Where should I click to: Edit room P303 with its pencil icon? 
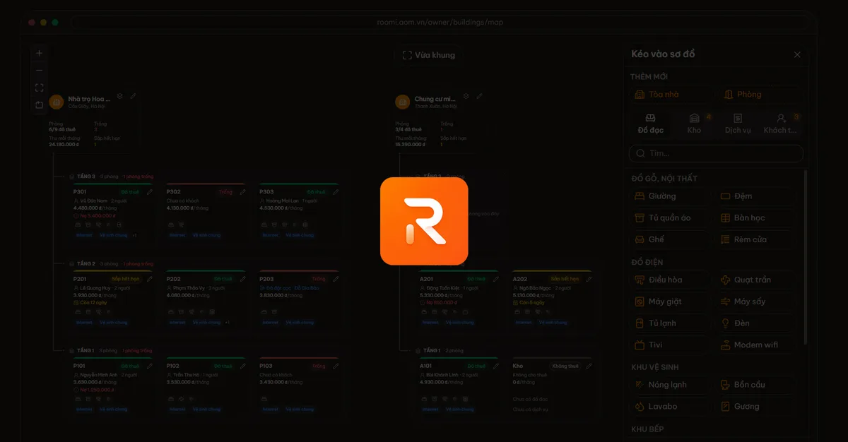[336, 191]
